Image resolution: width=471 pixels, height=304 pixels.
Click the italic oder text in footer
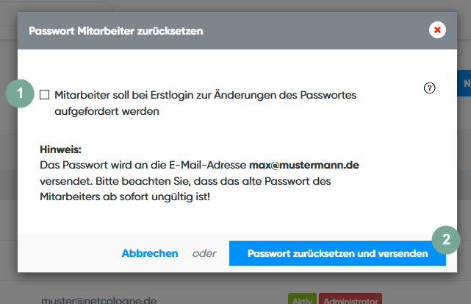click(x=204, y=253)
